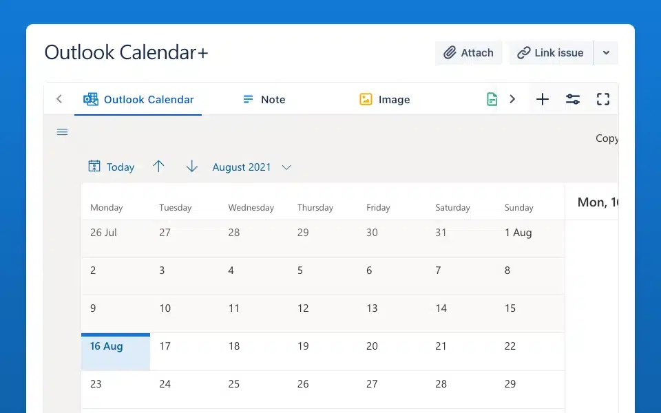Click the green document tab icon
Image resolution: width=661 pixels, height=413 pixels.
(x=492, y=99)
